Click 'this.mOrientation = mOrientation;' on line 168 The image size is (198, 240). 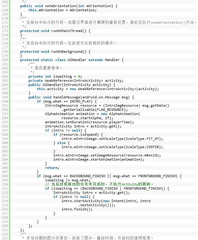click(62, 10)
